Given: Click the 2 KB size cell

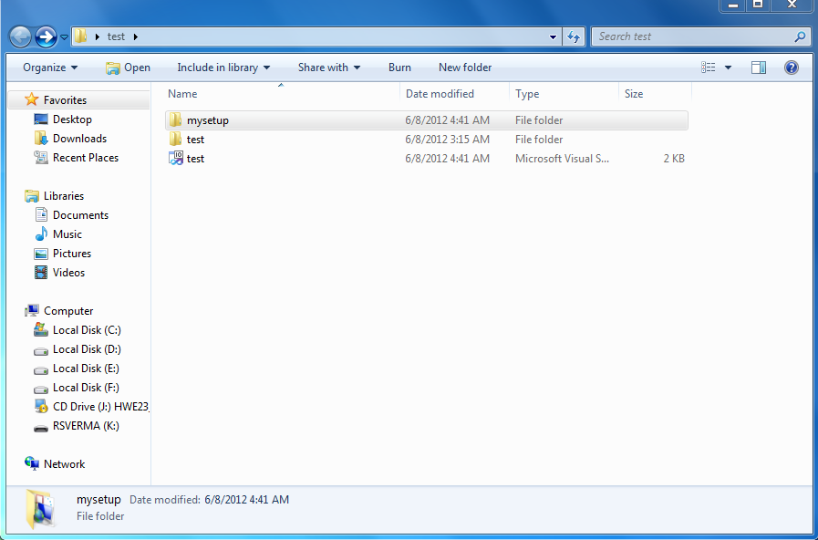Looking at the screenshot, I should (x=674, y=159).
